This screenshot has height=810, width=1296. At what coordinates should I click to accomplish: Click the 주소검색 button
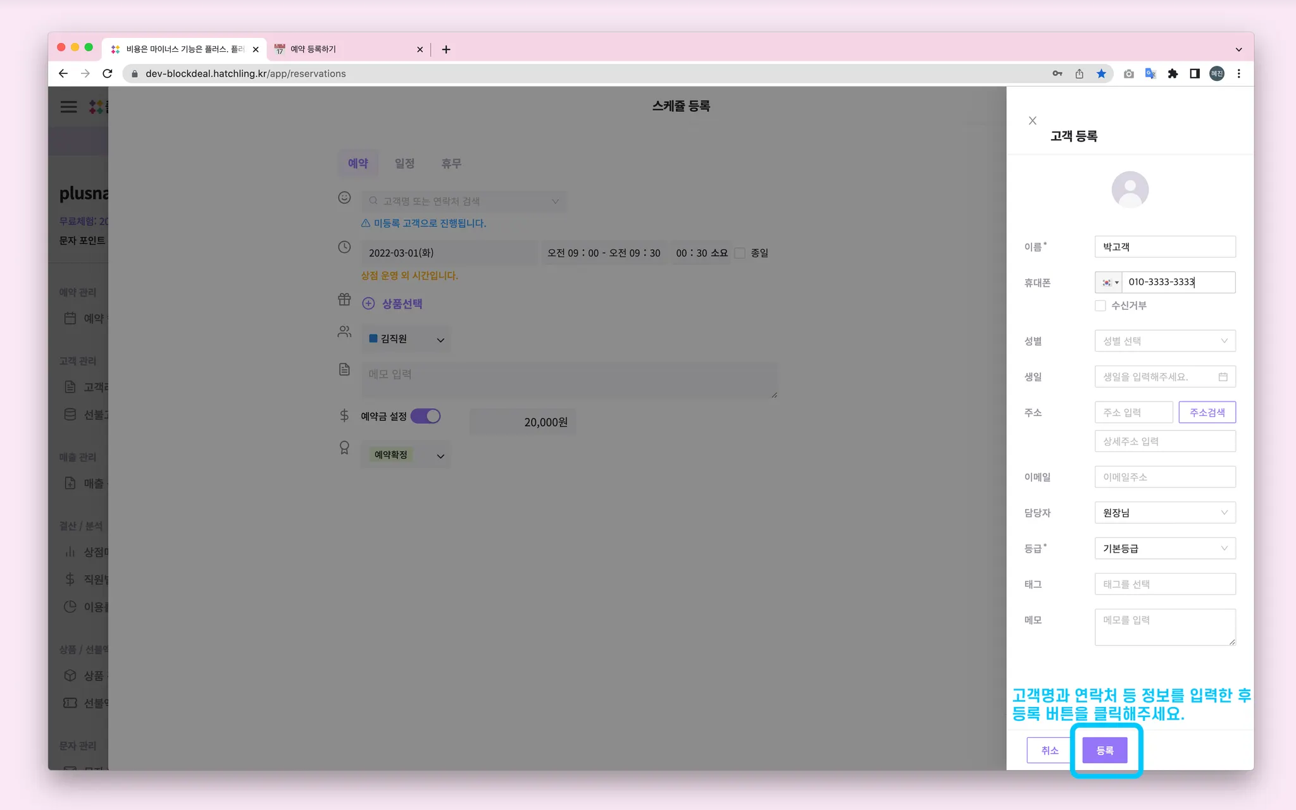1207,412
